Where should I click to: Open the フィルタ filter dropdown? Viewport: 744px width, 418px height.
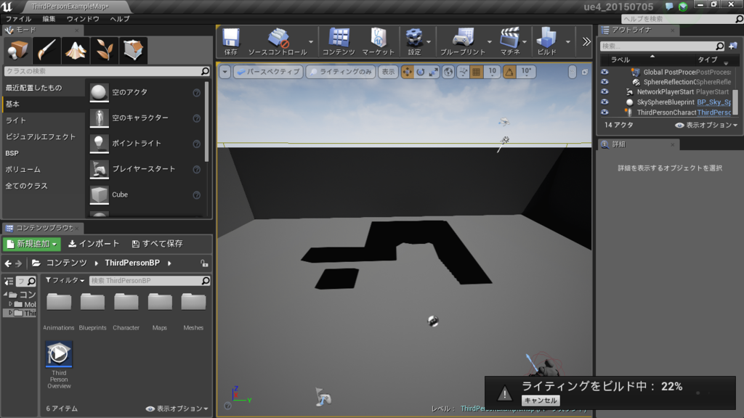pos(65,281)
